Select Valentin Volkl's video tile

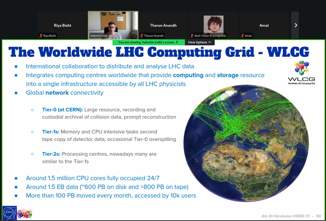coord(113,25)
